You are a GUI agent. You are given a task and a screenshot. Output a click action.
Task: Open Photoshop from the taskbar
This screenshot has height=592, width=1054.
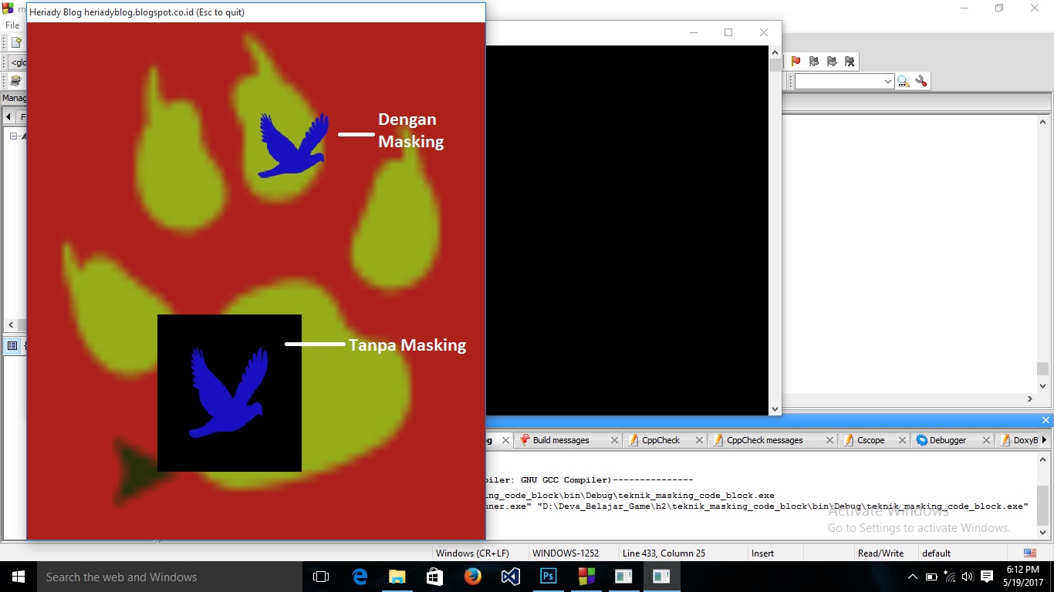click(548, 577)
